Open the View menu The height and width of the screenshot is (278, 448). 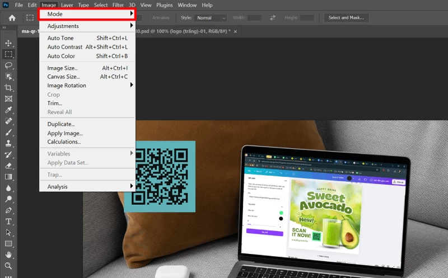[x=146, y=5]
